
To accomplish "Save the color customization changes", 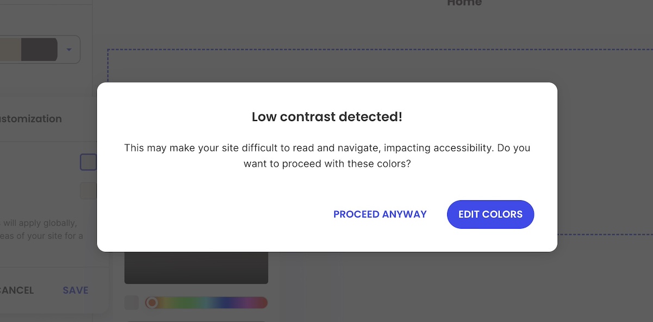I will tap(75, 290).
